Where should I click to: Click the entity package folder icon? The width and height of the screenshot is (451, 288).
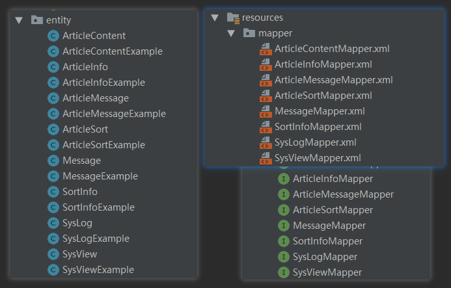[x=37, y=20]
